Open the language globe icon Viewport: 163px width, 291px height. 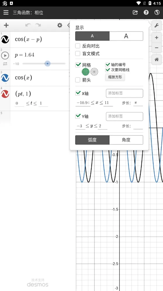[x=157, y=12]
